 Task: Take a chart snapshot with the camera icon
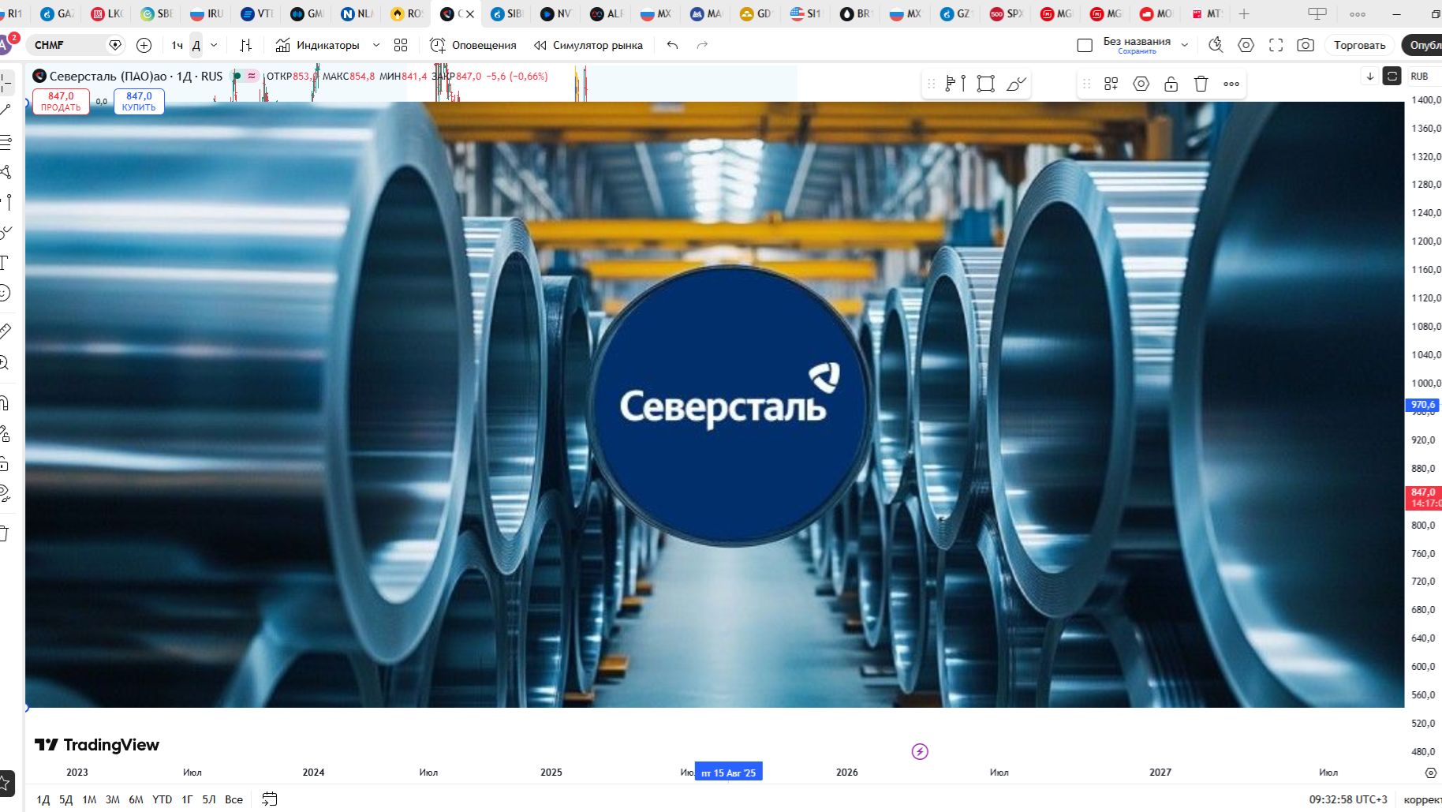pos(1305,45)
